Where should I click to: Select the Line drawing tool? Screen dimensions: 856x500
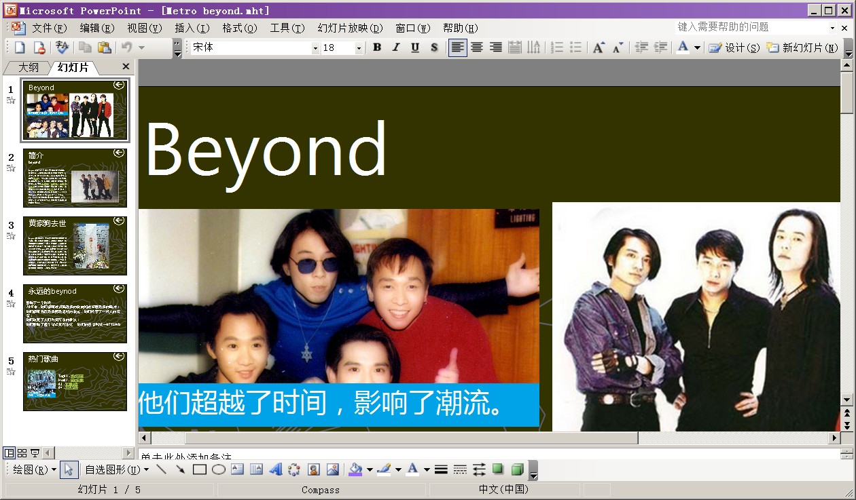click(161, 469)
